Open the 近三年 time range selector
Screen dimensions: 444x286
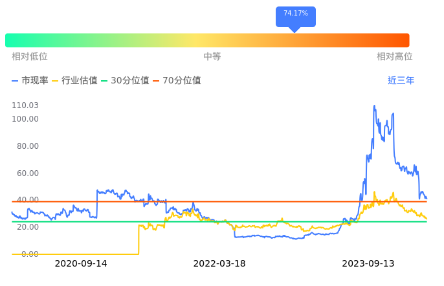point(401,81)
